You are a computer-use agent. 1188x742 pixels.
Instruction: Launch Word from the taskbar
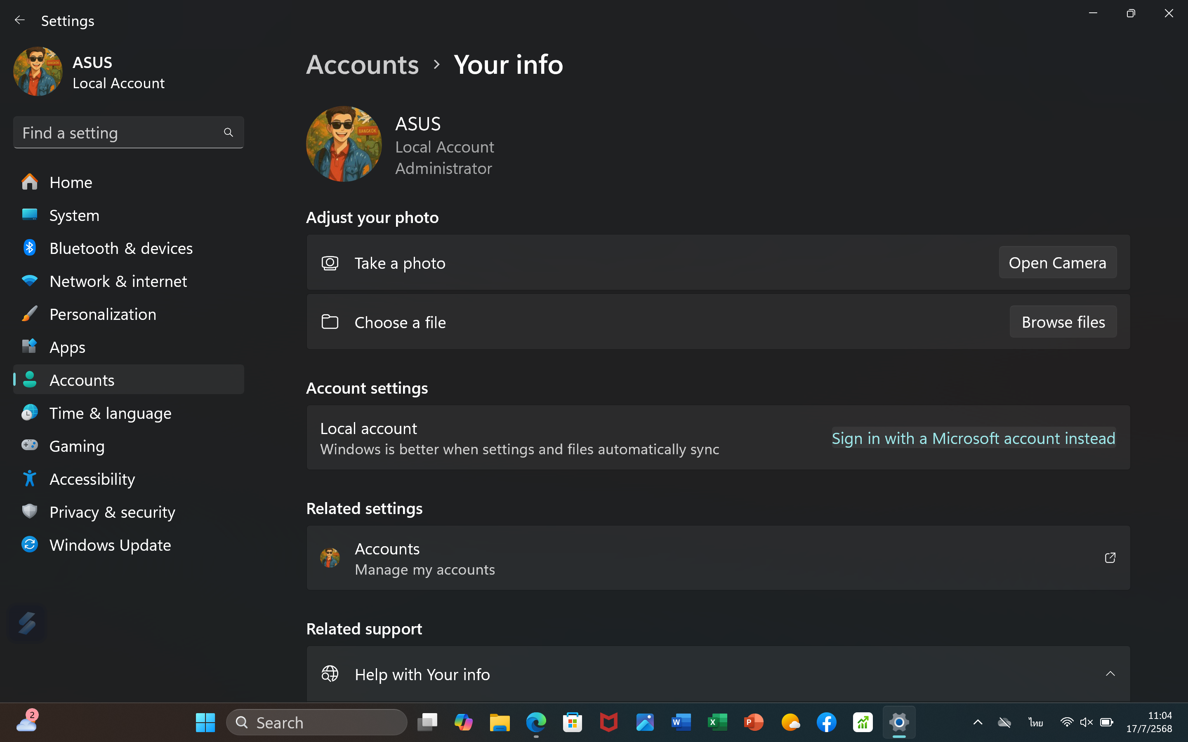pyautogui.click(x=681, y=722)
